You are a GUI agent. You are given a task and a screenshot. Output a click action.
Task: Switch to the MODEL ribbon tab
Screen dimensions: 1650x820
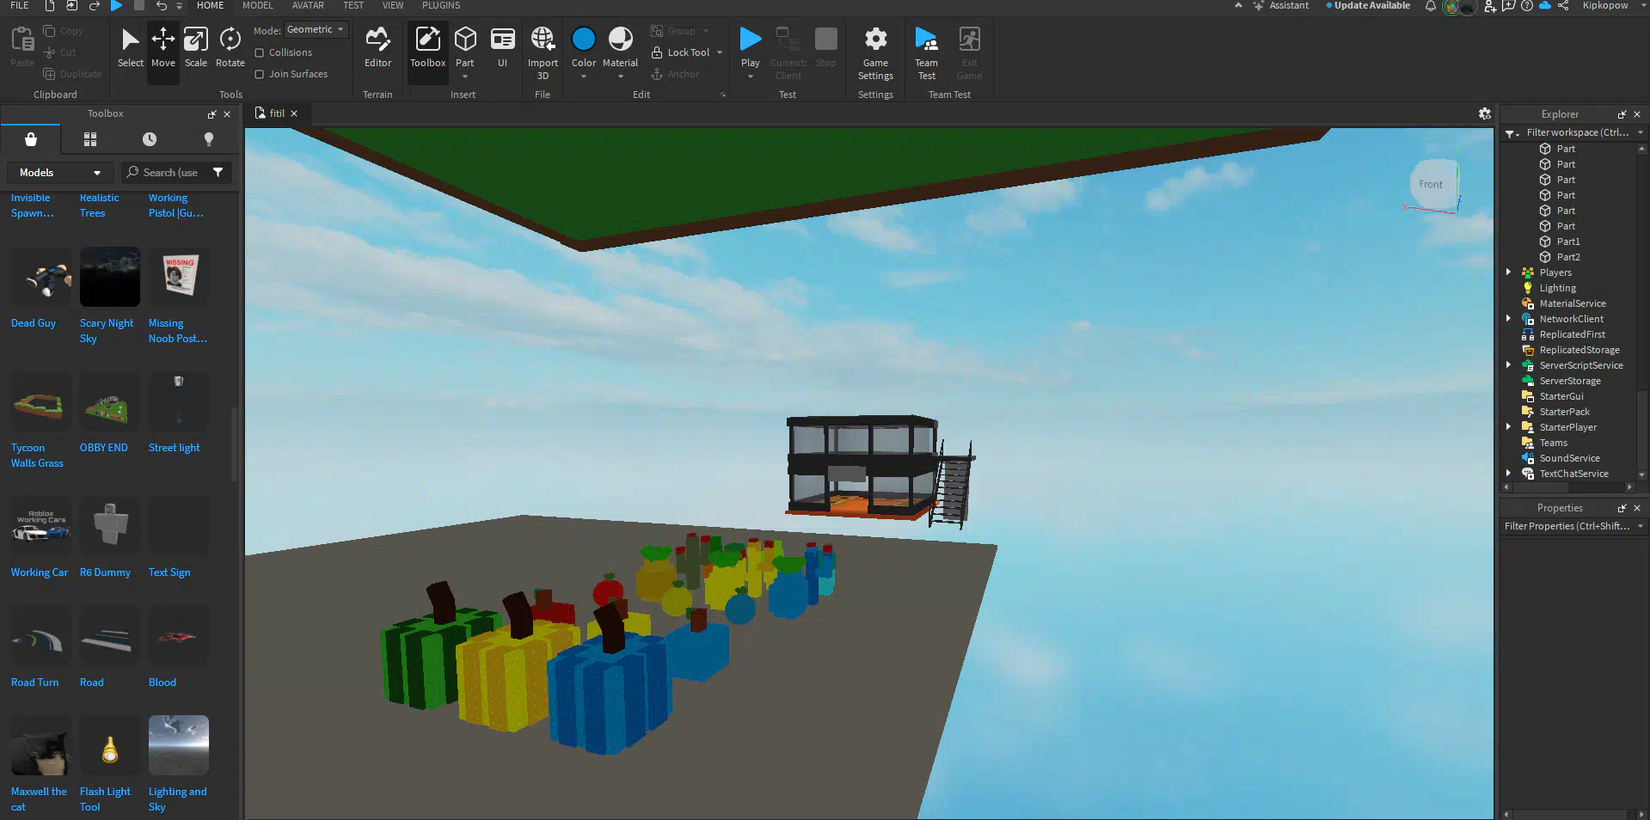(257, 6)
